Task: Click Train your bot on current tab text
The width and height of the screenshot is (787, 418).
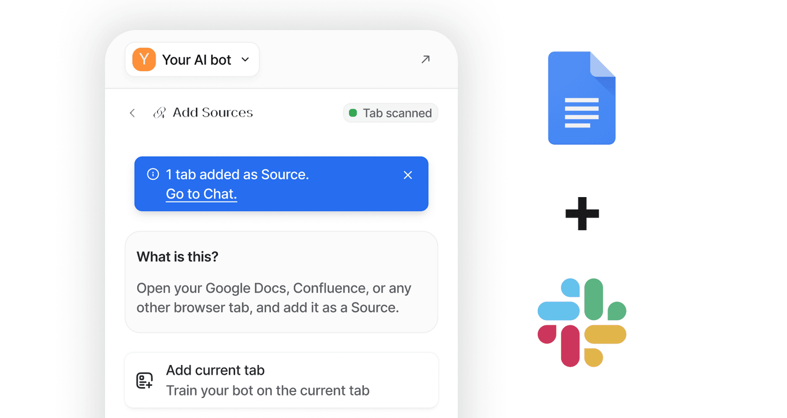Action: 267,390
